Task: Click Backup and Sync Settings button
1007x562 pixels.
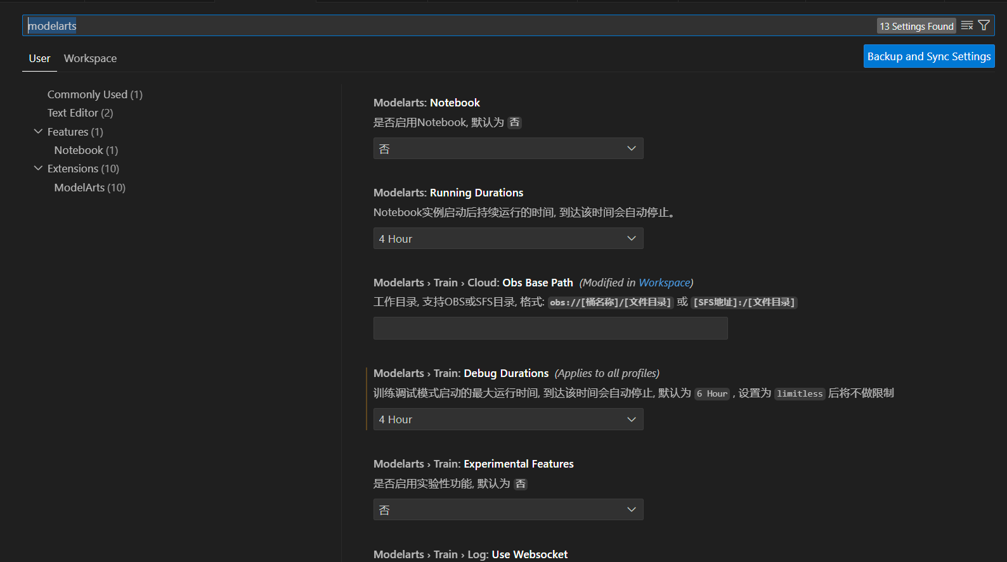Action: click(x=929, y=56)
